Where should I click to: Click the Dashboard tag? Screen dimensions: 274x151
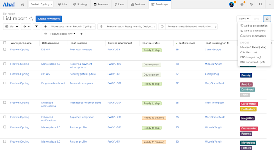point(247,90)
